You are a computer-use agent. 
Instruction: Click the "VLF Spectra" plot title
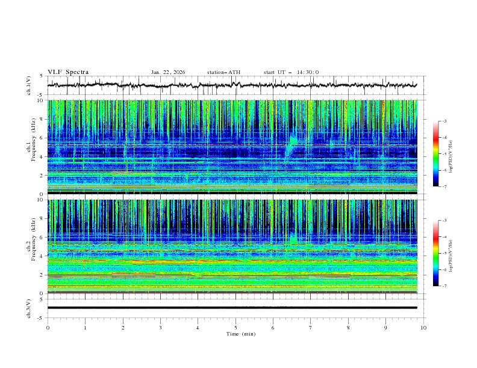[68, 72]
